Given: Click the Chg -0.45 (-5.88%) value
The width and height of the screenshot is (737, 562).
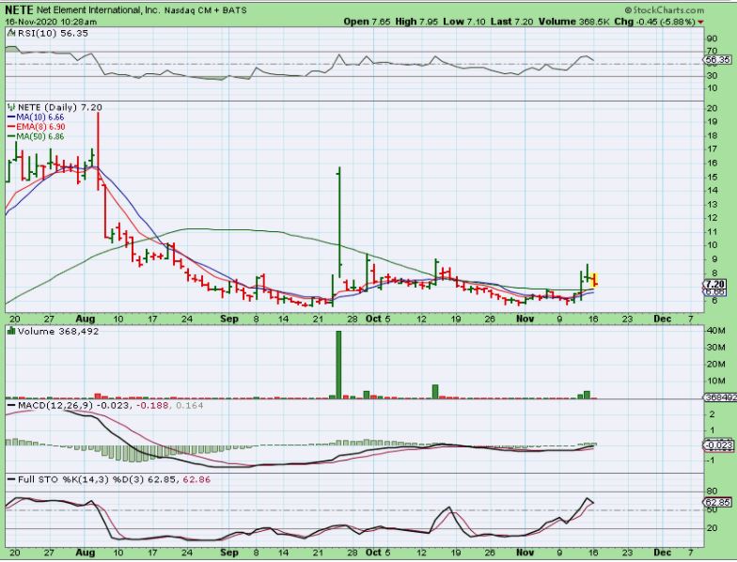Looking at the screenshot, I should coord(654,22).
